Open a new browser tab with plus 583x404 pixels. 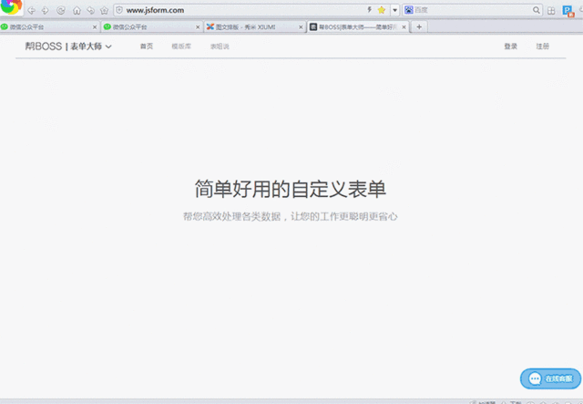point(419,27)
